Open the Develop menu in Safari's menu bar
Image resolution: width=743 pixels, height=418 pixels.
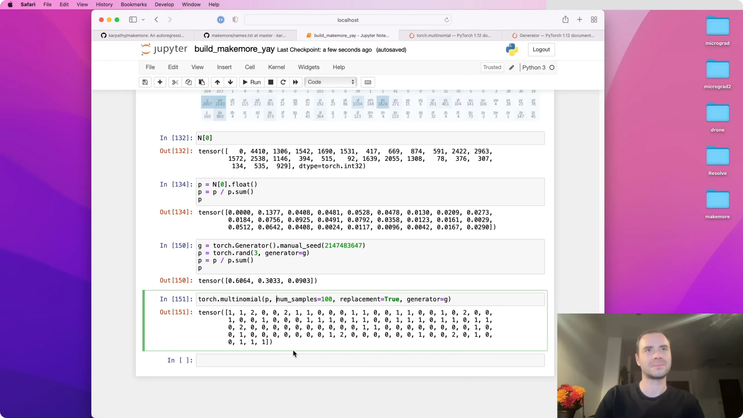(164, 5)
